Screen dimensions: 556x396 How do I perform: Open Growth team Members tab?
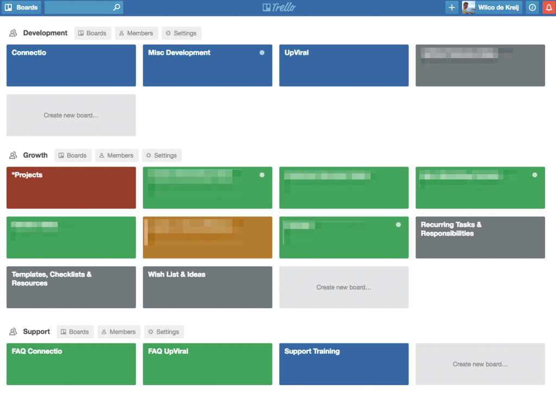click(117, 155)
